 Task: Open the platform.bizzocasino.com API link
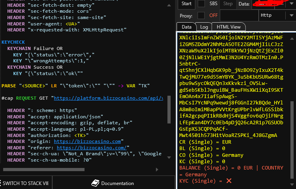point(108,98)
